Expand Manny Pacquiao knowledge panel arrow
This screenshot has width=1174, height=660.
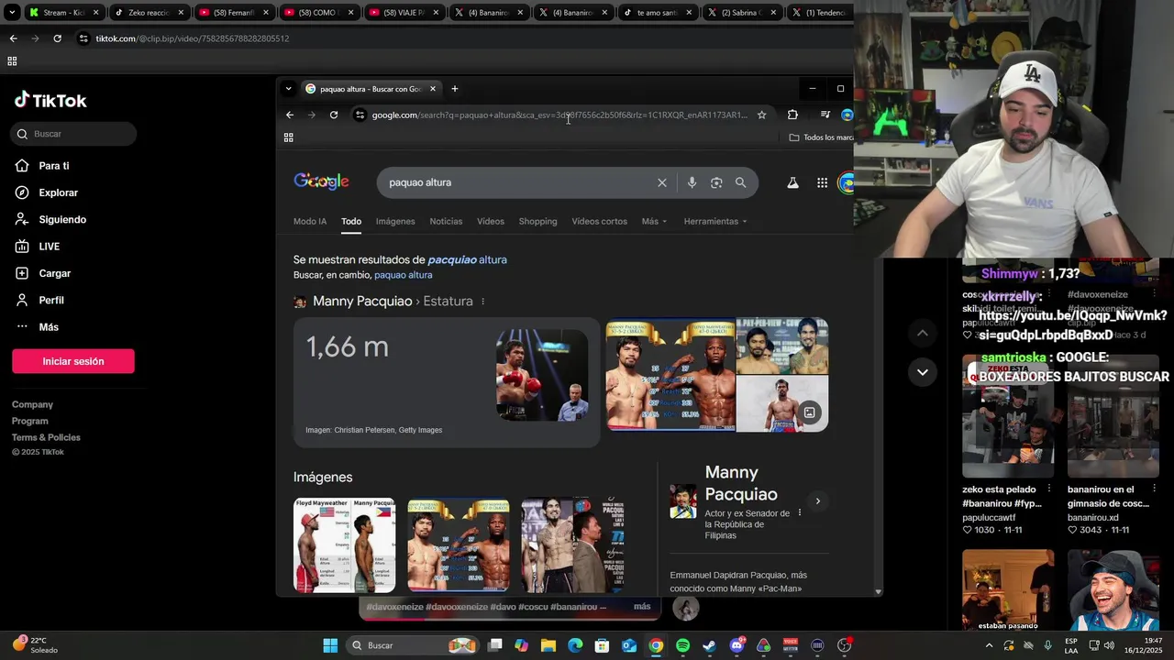817,500
